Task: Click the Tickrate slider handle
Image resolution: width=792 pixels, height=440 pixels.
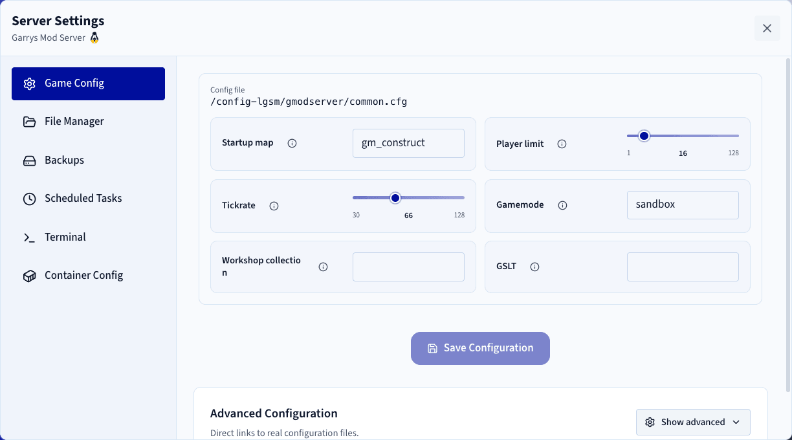Action: tap(395, 197)
